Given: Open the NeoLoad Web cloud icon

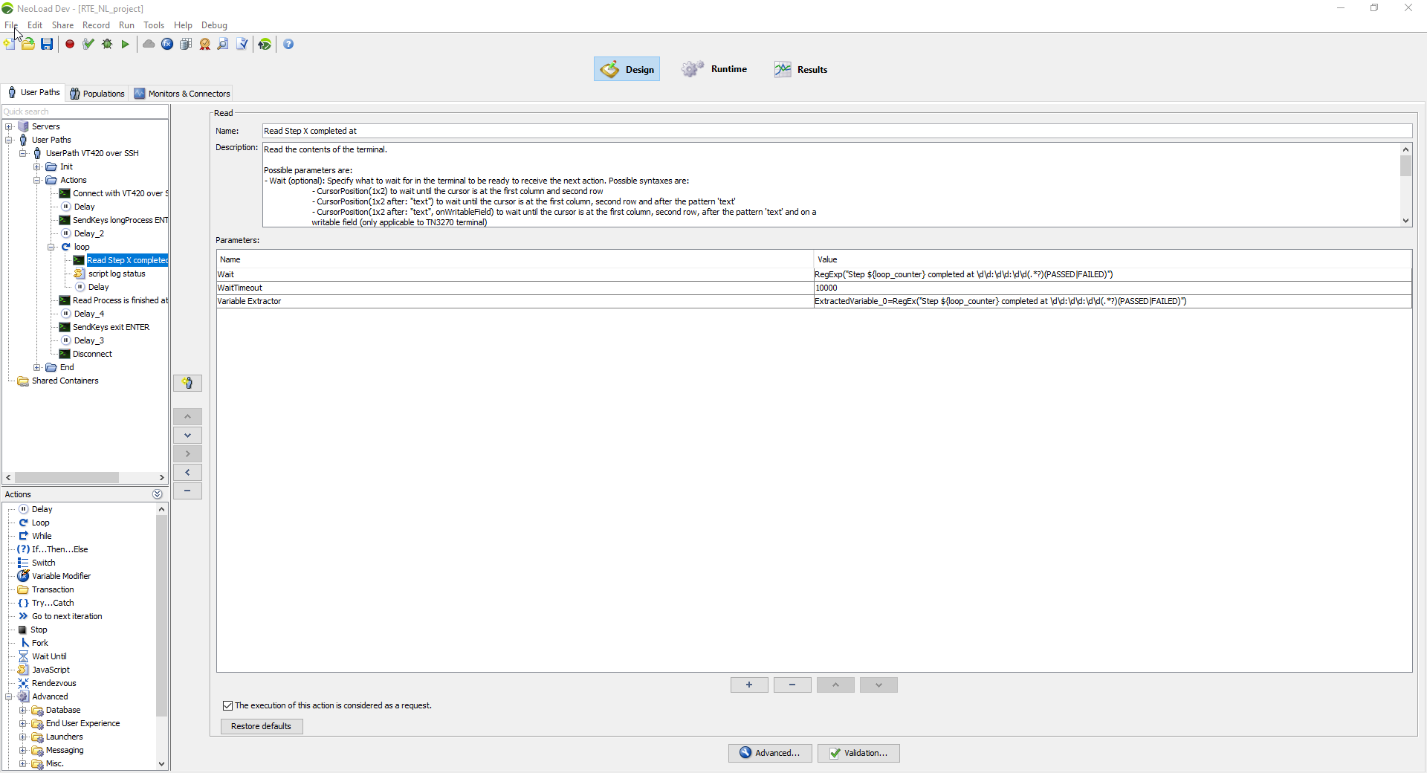Looking at the screenshot, I should 148,44.
